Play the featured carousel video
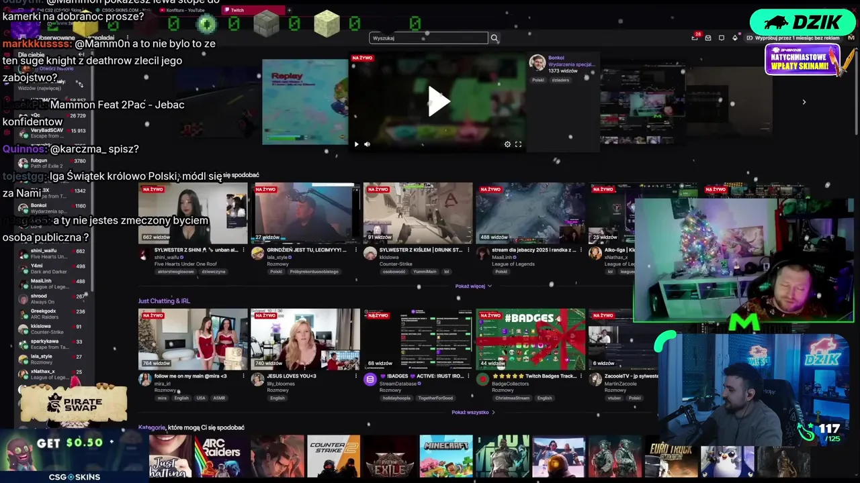The height and width of the screenshot is (483, 860). pyautogui.click(x=439, y=102)
